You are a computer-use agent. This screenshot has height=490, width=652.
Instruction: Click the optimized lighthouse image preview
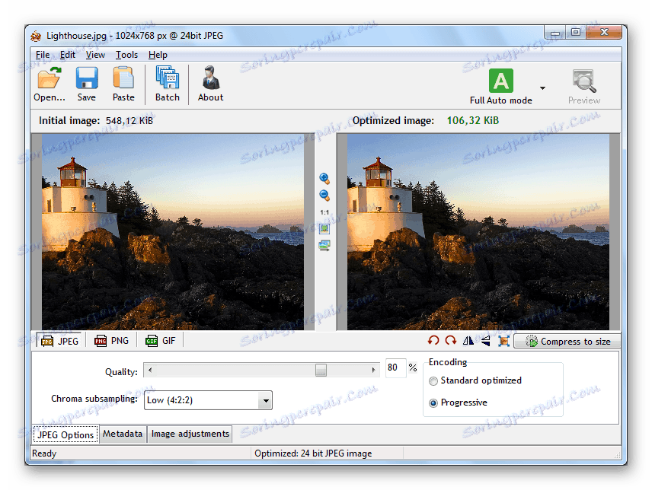tap(478, 232)
